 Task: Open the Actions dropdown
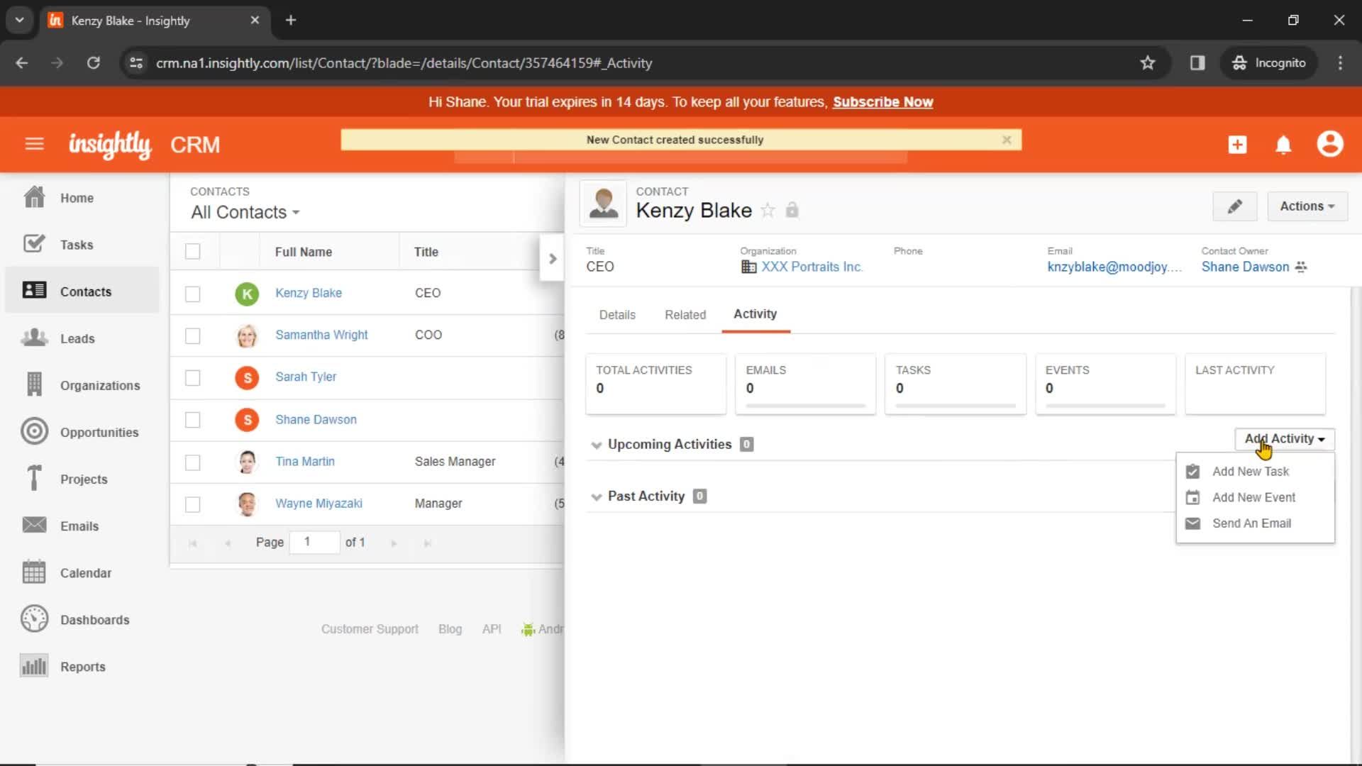1307,206
